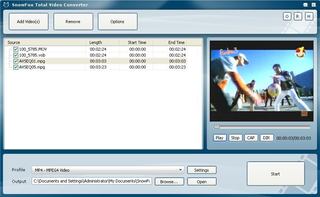The width and height of the screenshot is (320, 197).
Task: Click the End Time column header
Action: 170,42
